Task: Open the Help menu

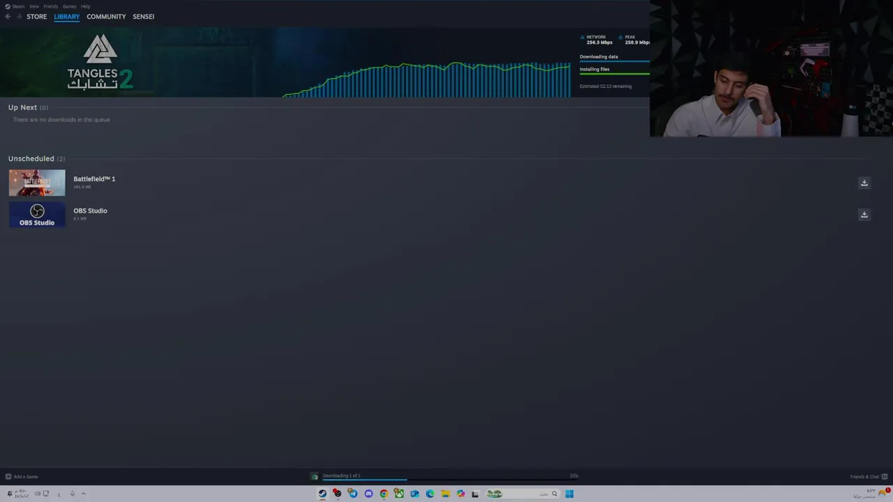Action: (85, 6)
